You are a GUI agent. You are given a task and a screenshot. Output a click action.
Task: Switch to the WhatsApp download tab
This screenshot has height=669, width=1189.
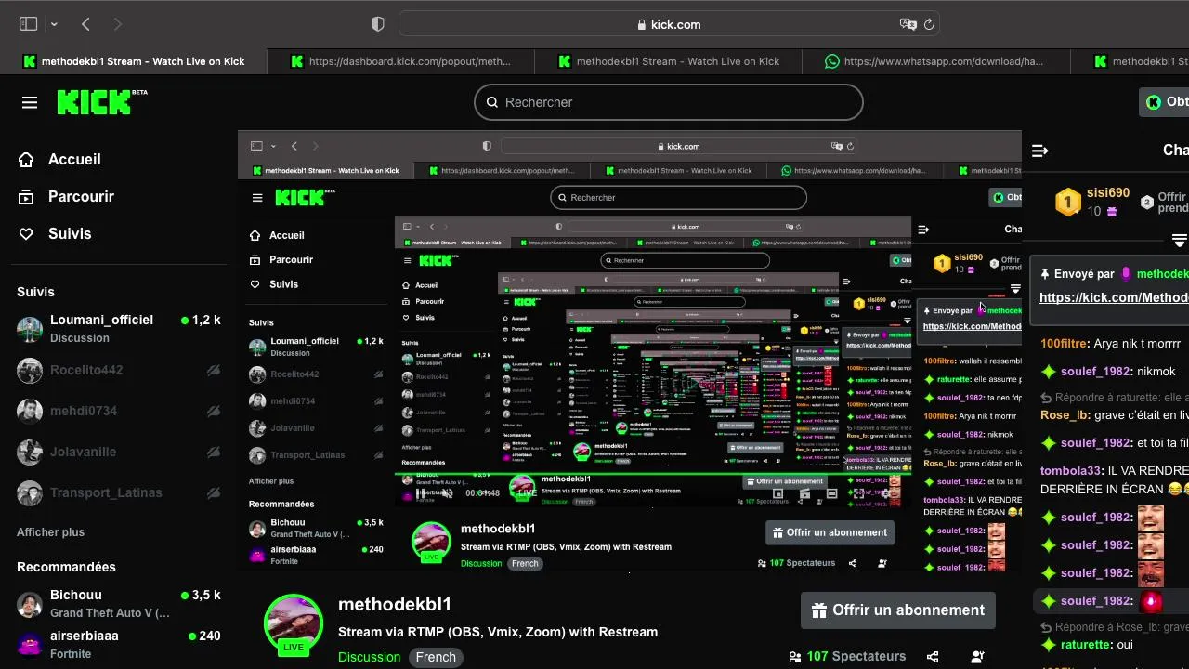coord(936,61)
